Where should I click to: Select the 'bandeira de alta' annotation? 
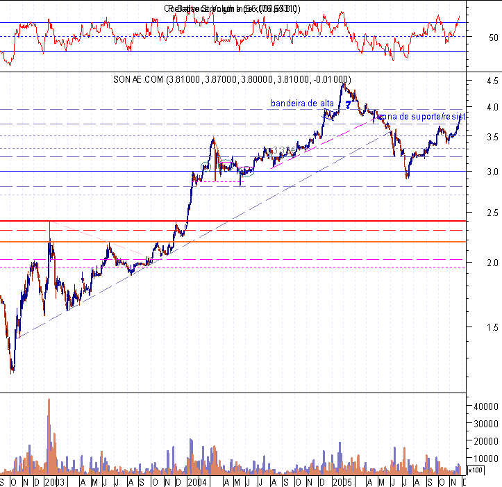(x=302, y=104)
